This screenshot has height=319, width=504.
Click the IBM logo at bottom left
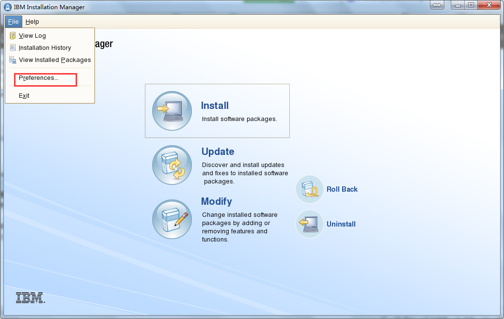click(x=30, y=298)
